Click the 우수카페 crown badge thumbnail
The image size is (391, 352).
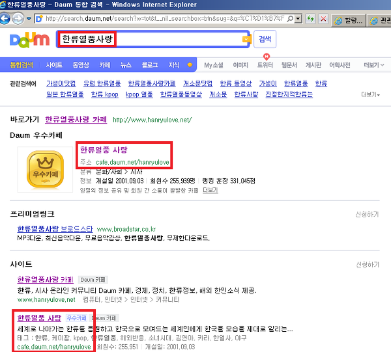45,169
